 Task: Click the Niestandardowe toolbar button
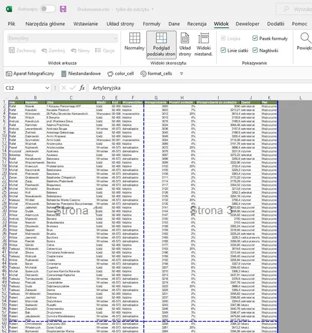[x=80, y=74]
